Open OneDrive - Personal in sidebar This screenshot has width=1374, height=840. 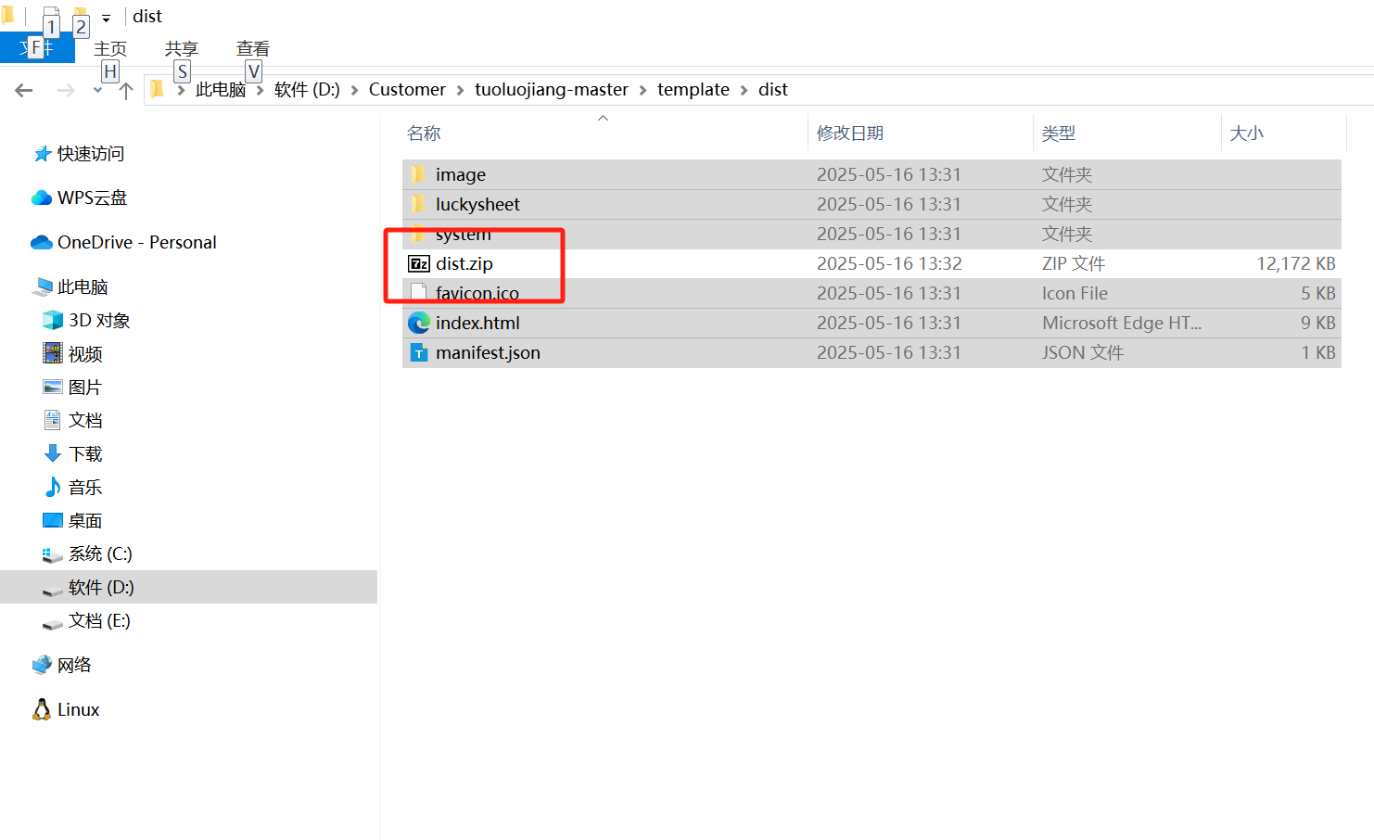coord(136,242)
